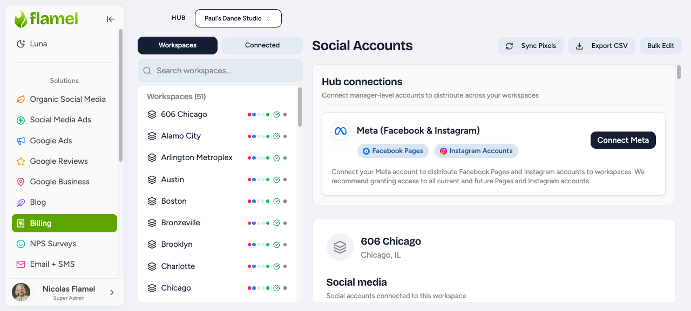Click the Facebook icon in Facebook Pages
The height and width of the screenshot is (311, 691).
tap(366, 151)
